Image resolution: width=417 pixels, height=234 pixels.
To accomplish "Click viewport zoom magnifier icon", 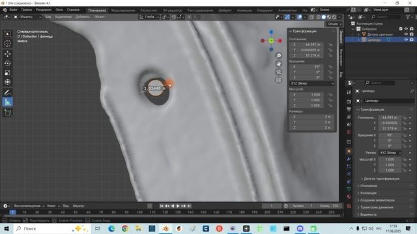I will 278,56.
